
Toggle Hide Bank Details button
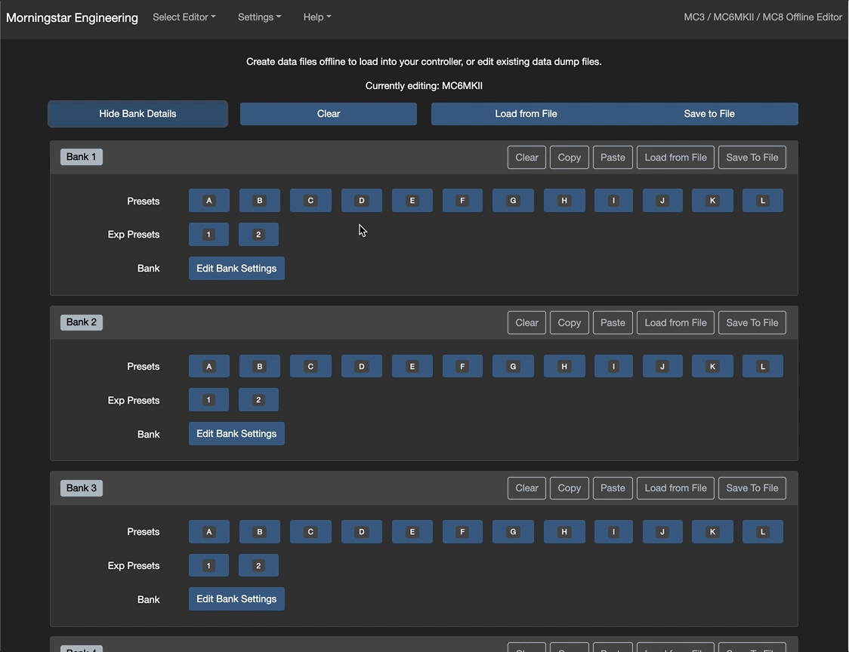pos(137,114)
